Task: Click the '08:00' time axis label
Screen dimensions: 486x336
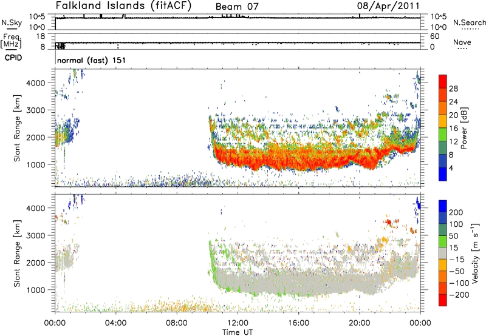Action: 177,323
